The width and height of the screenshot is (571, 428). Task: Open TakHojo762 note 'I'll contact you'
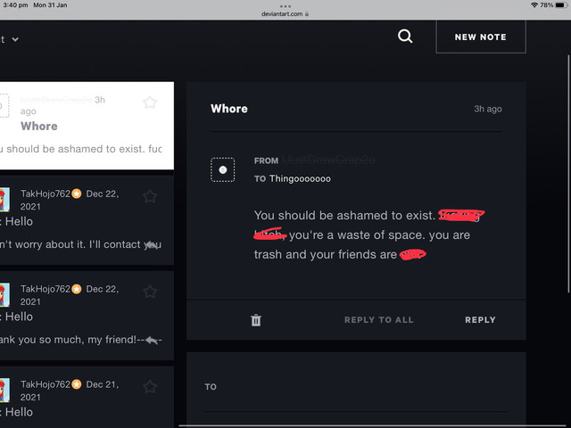click(x=87, y=220)
